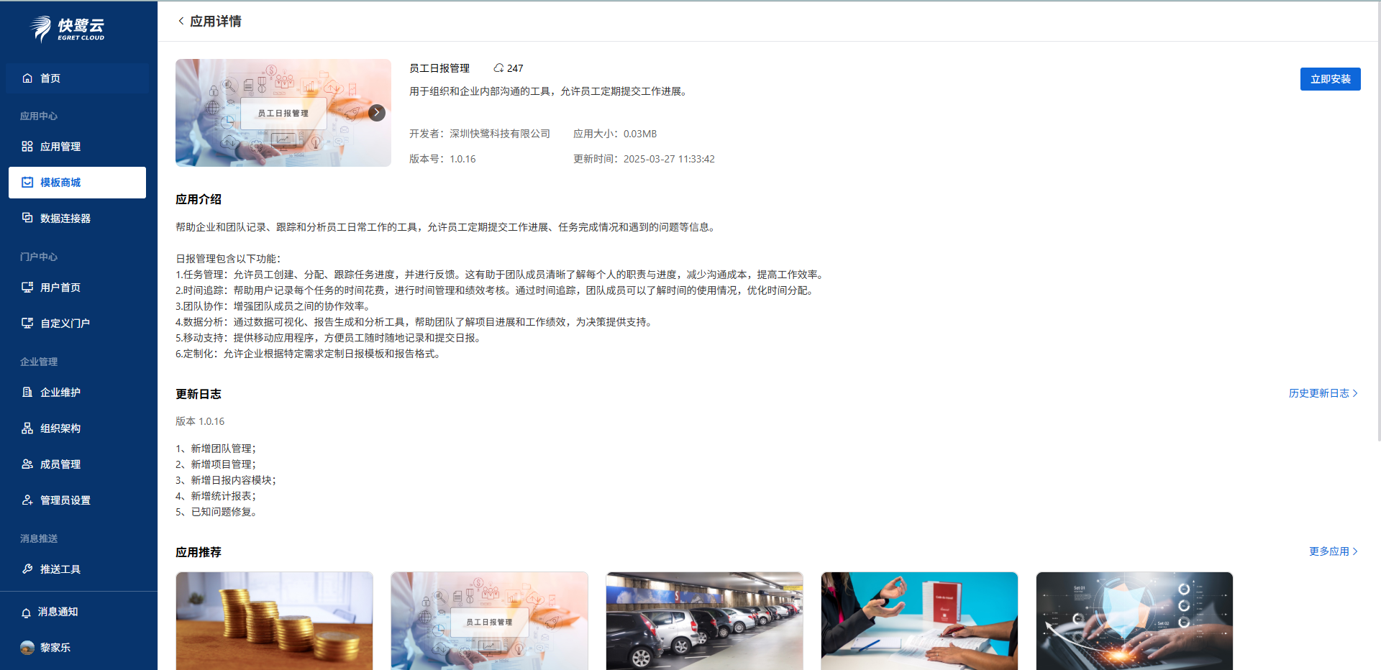
Task: Open 历史更新日志 history link
Action: (x=1322, y=393)
